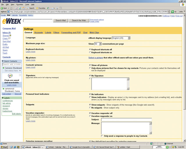Open the Favorites menu
Image resolution: width=186 pixels, height=149 pixels.
pos(20,5)
